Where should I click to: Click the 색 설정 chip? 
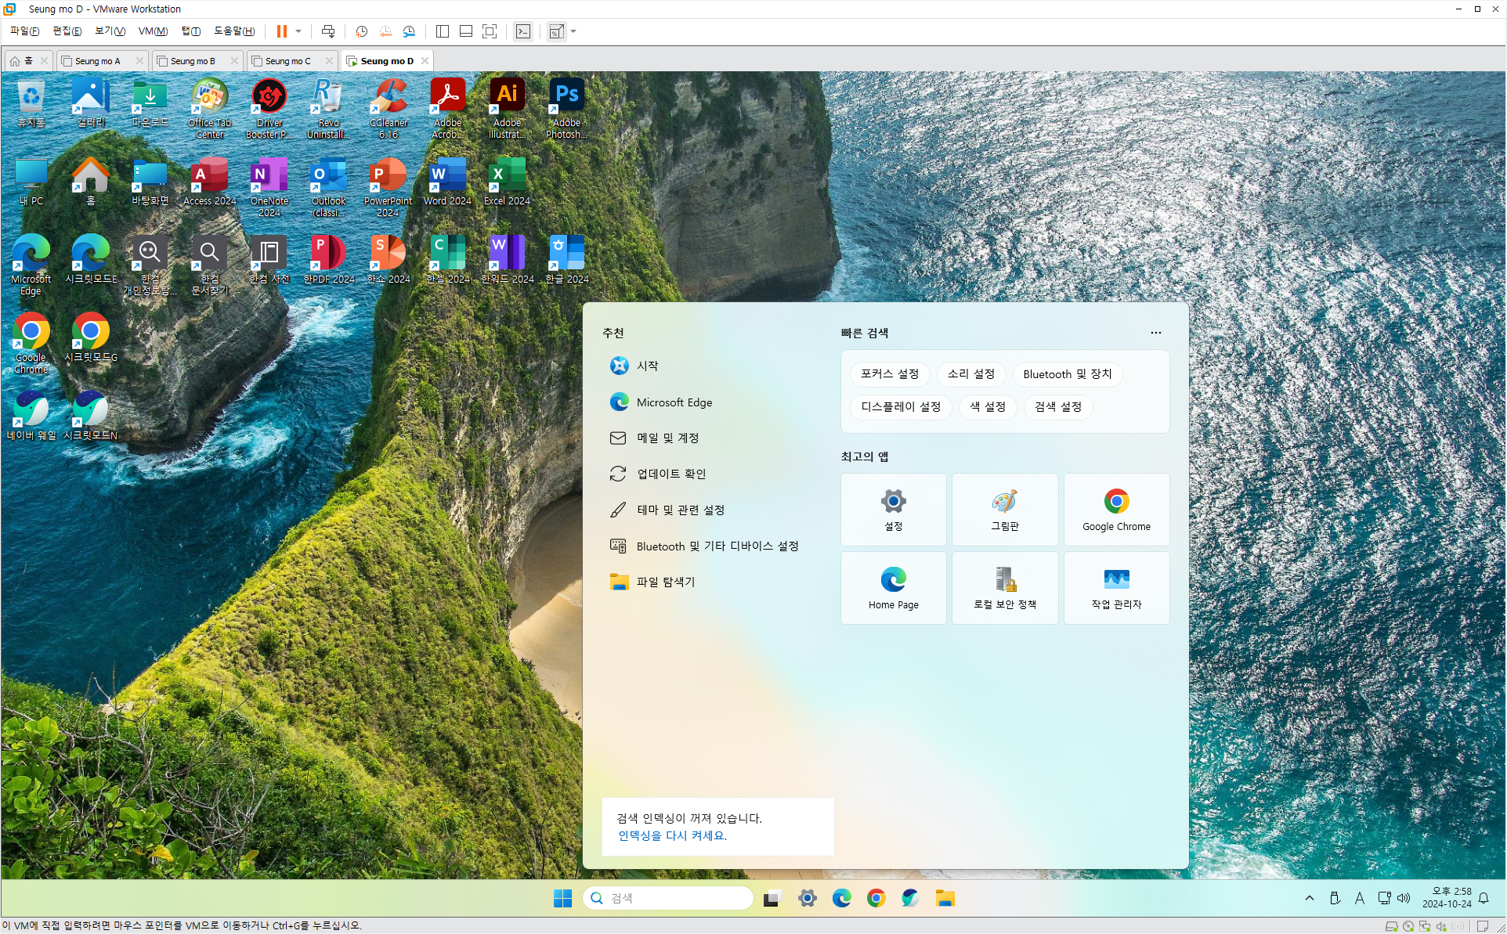988,407
